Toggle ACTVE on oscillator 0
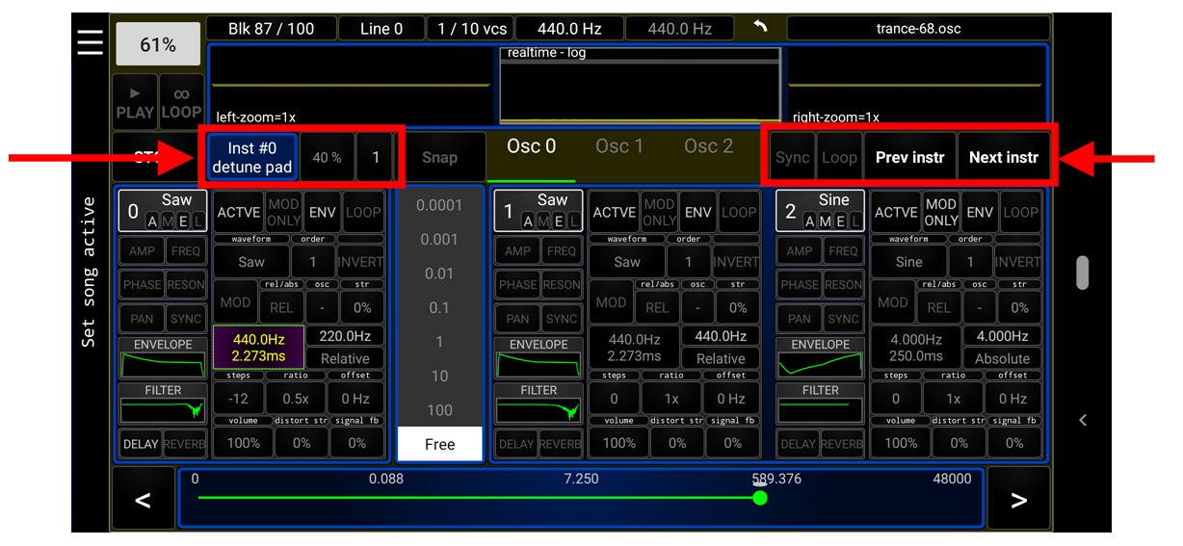This screenshot has height=546, width=1183. (239, 212)
